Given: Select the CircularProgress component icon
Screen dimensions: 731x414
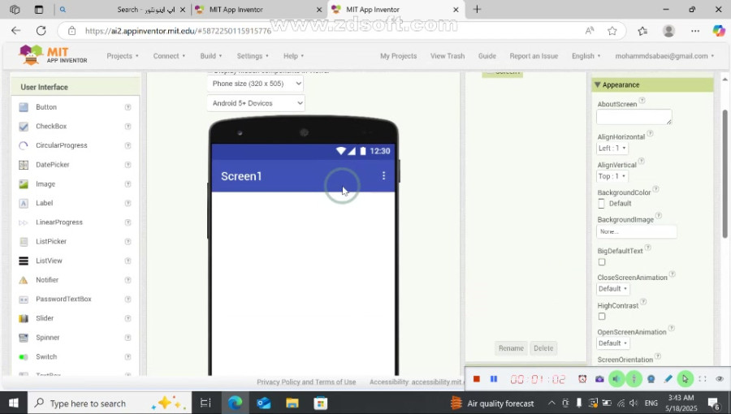Looking at the screenshot, I should click(24, 145).
